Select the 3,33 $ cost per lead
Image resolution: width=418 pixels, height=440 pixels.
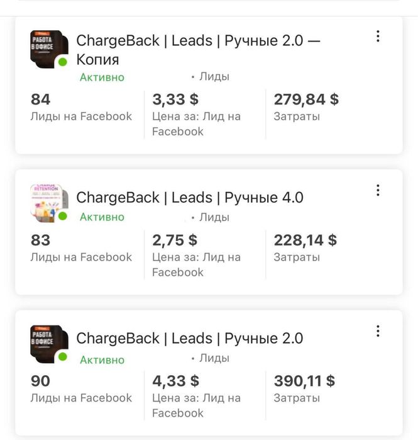click(x=175, y=99)
